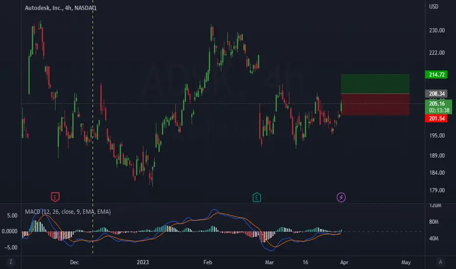The image size is (456, 269).
Task: Click the Dec time axis label
Action: click(74, 262)
